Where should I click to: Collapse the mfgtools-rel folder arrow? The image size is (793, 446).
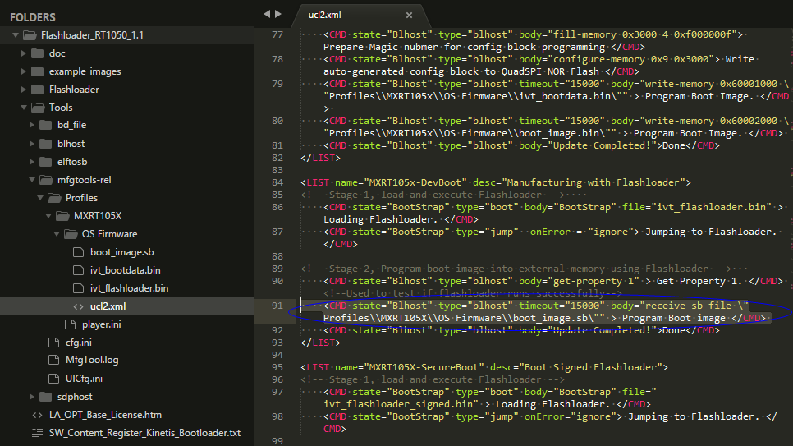click(31, 180)
